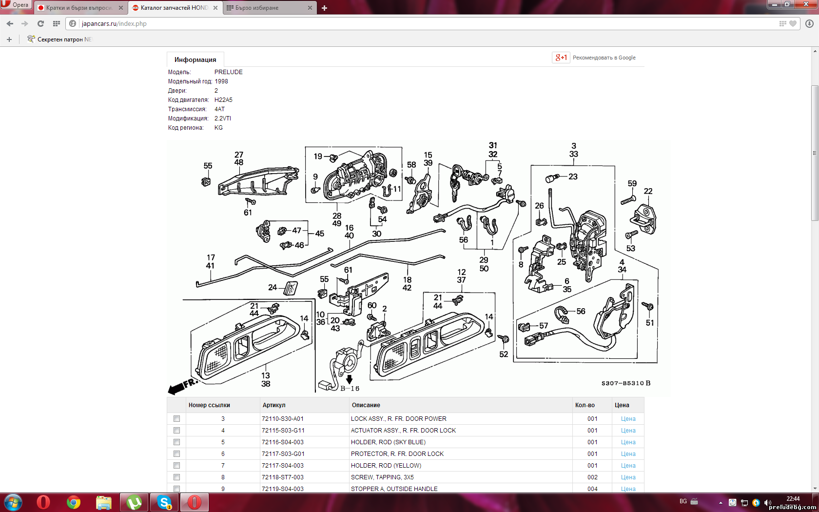Image resolution: width=819 pixels, height=512 pixels.
Task: Click the Google +1 button
Action: 561,58
